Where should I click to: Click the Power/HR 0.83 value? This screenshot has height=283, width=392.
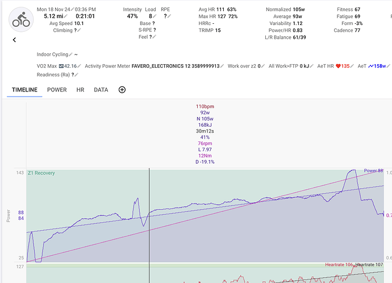click(x=298, y=30)
